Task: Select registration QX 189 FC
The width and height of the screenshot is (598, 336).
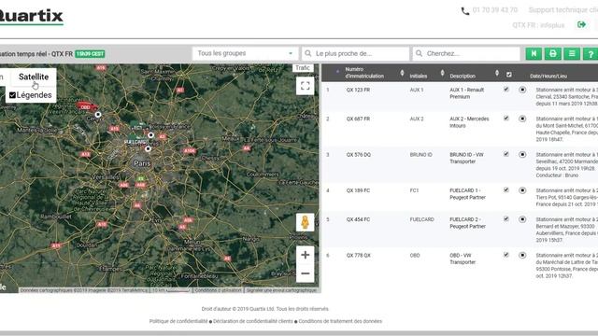Action: 358,190
